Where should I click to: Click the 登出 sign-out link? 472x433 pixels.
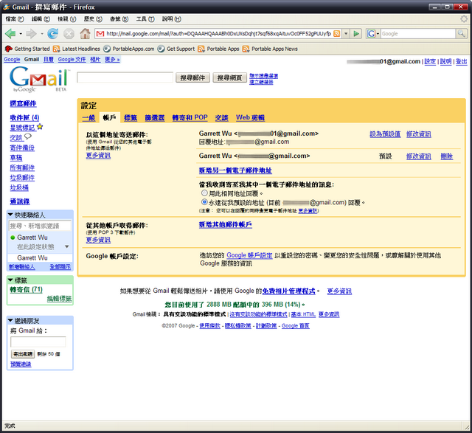click(461, 61)
